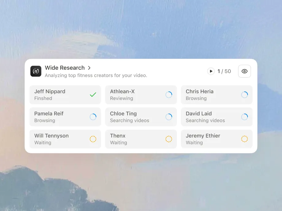The height and width of the screenshot is (211, 282).
Task: Click the Chloe Ting name label
Action: pyautogui.click(x=123, y=113)
